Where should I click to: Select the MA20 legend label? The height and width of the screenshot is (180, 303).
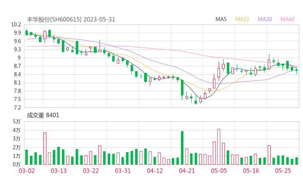click(x=265, y=19)
